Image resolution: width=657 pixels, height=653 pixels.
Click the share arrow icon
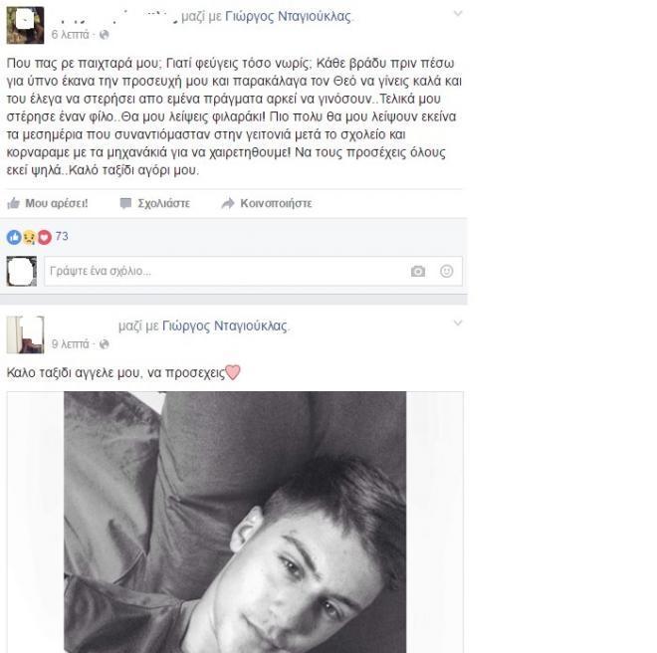point(228,203)
